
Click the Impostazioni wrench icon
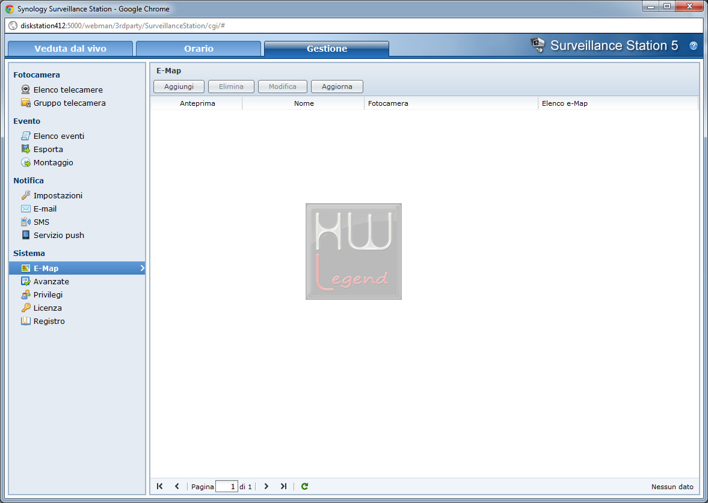click(26, 195)
